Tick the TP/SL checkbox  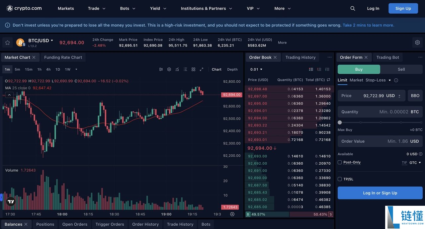tap(340, 179)
